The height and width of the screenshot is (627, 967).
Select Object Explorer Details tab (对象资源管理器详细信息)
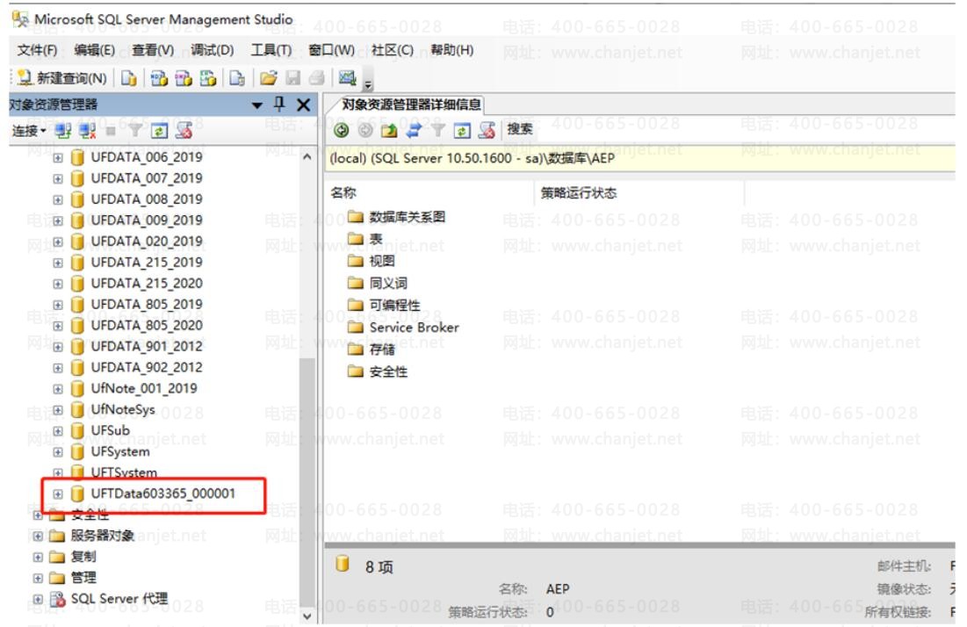point(411,104)
